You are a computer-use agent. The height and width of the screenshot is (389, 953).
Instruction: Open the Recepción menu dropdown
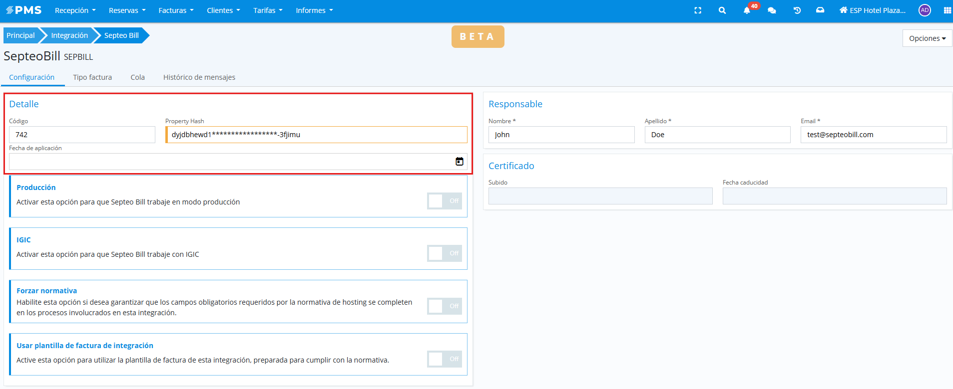(75, 10)
